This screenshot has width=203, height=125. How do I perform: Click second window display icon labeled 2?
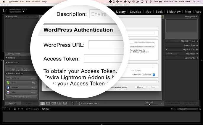[9, 109]
